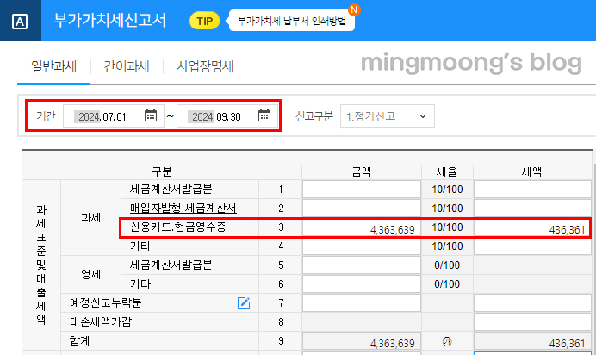Click the end date field 2024.09.30

227,116
